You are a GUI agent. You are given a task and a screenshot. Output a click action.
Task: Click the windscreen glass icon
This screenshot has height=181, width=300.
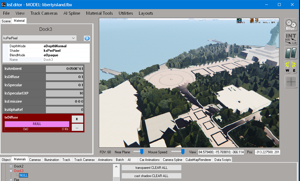291,53
